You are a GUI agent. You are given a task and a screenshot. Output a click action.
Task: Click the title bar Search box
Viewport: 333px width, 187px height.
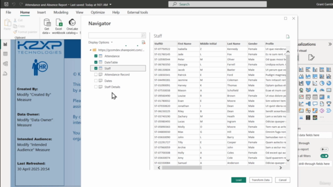(217, 4)
